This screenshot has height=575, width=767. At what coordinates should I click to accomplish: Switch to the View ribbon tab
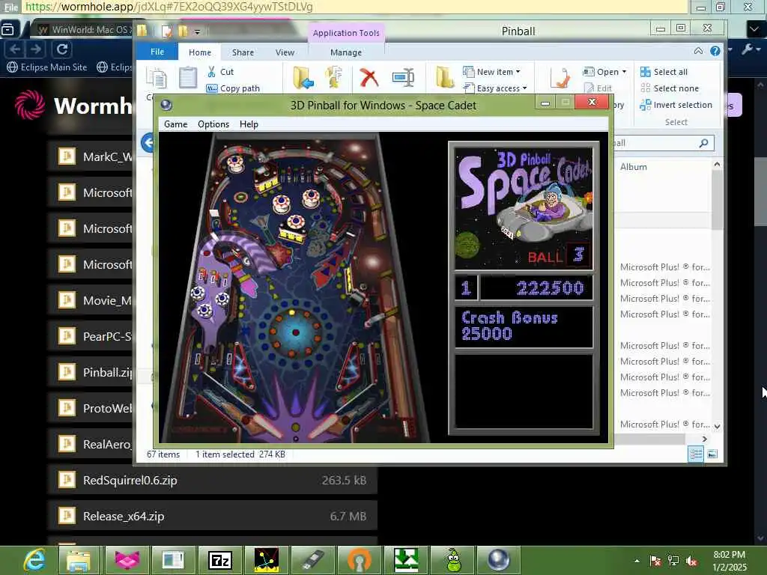(285, 52)
